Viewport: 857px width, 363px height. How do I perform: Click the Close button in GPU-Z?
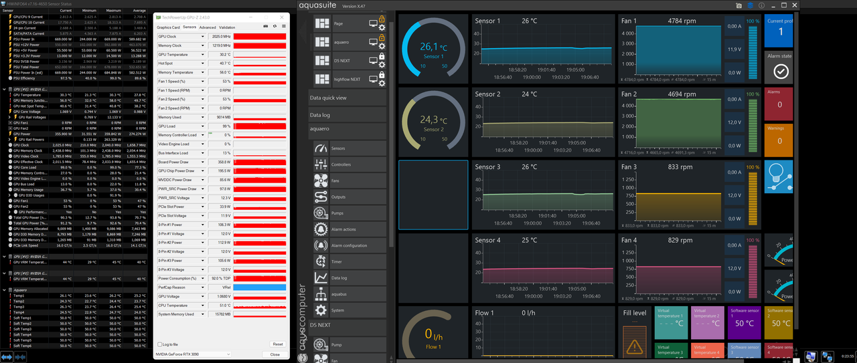(275, 354)
